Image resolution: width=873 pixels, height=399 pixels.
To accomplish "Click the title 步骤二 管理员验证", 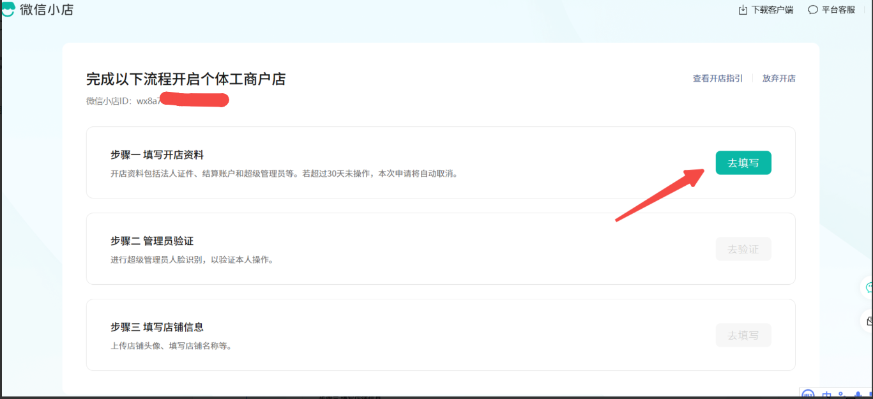I will pyautogui.click(x=152, y=241).
